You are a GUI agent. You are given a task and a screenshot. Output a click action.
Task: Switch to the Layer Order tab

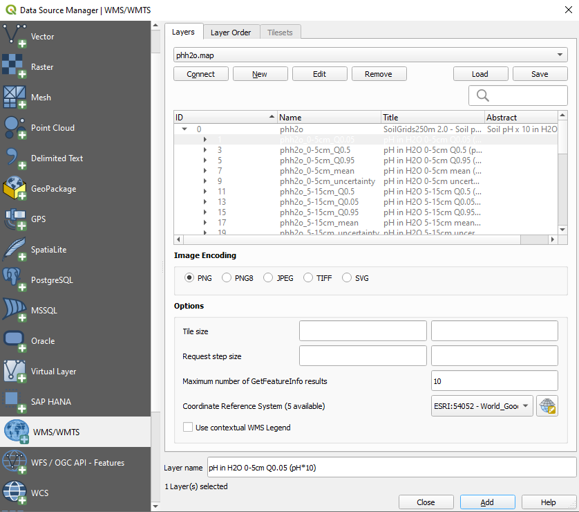[x=230, y=32]
